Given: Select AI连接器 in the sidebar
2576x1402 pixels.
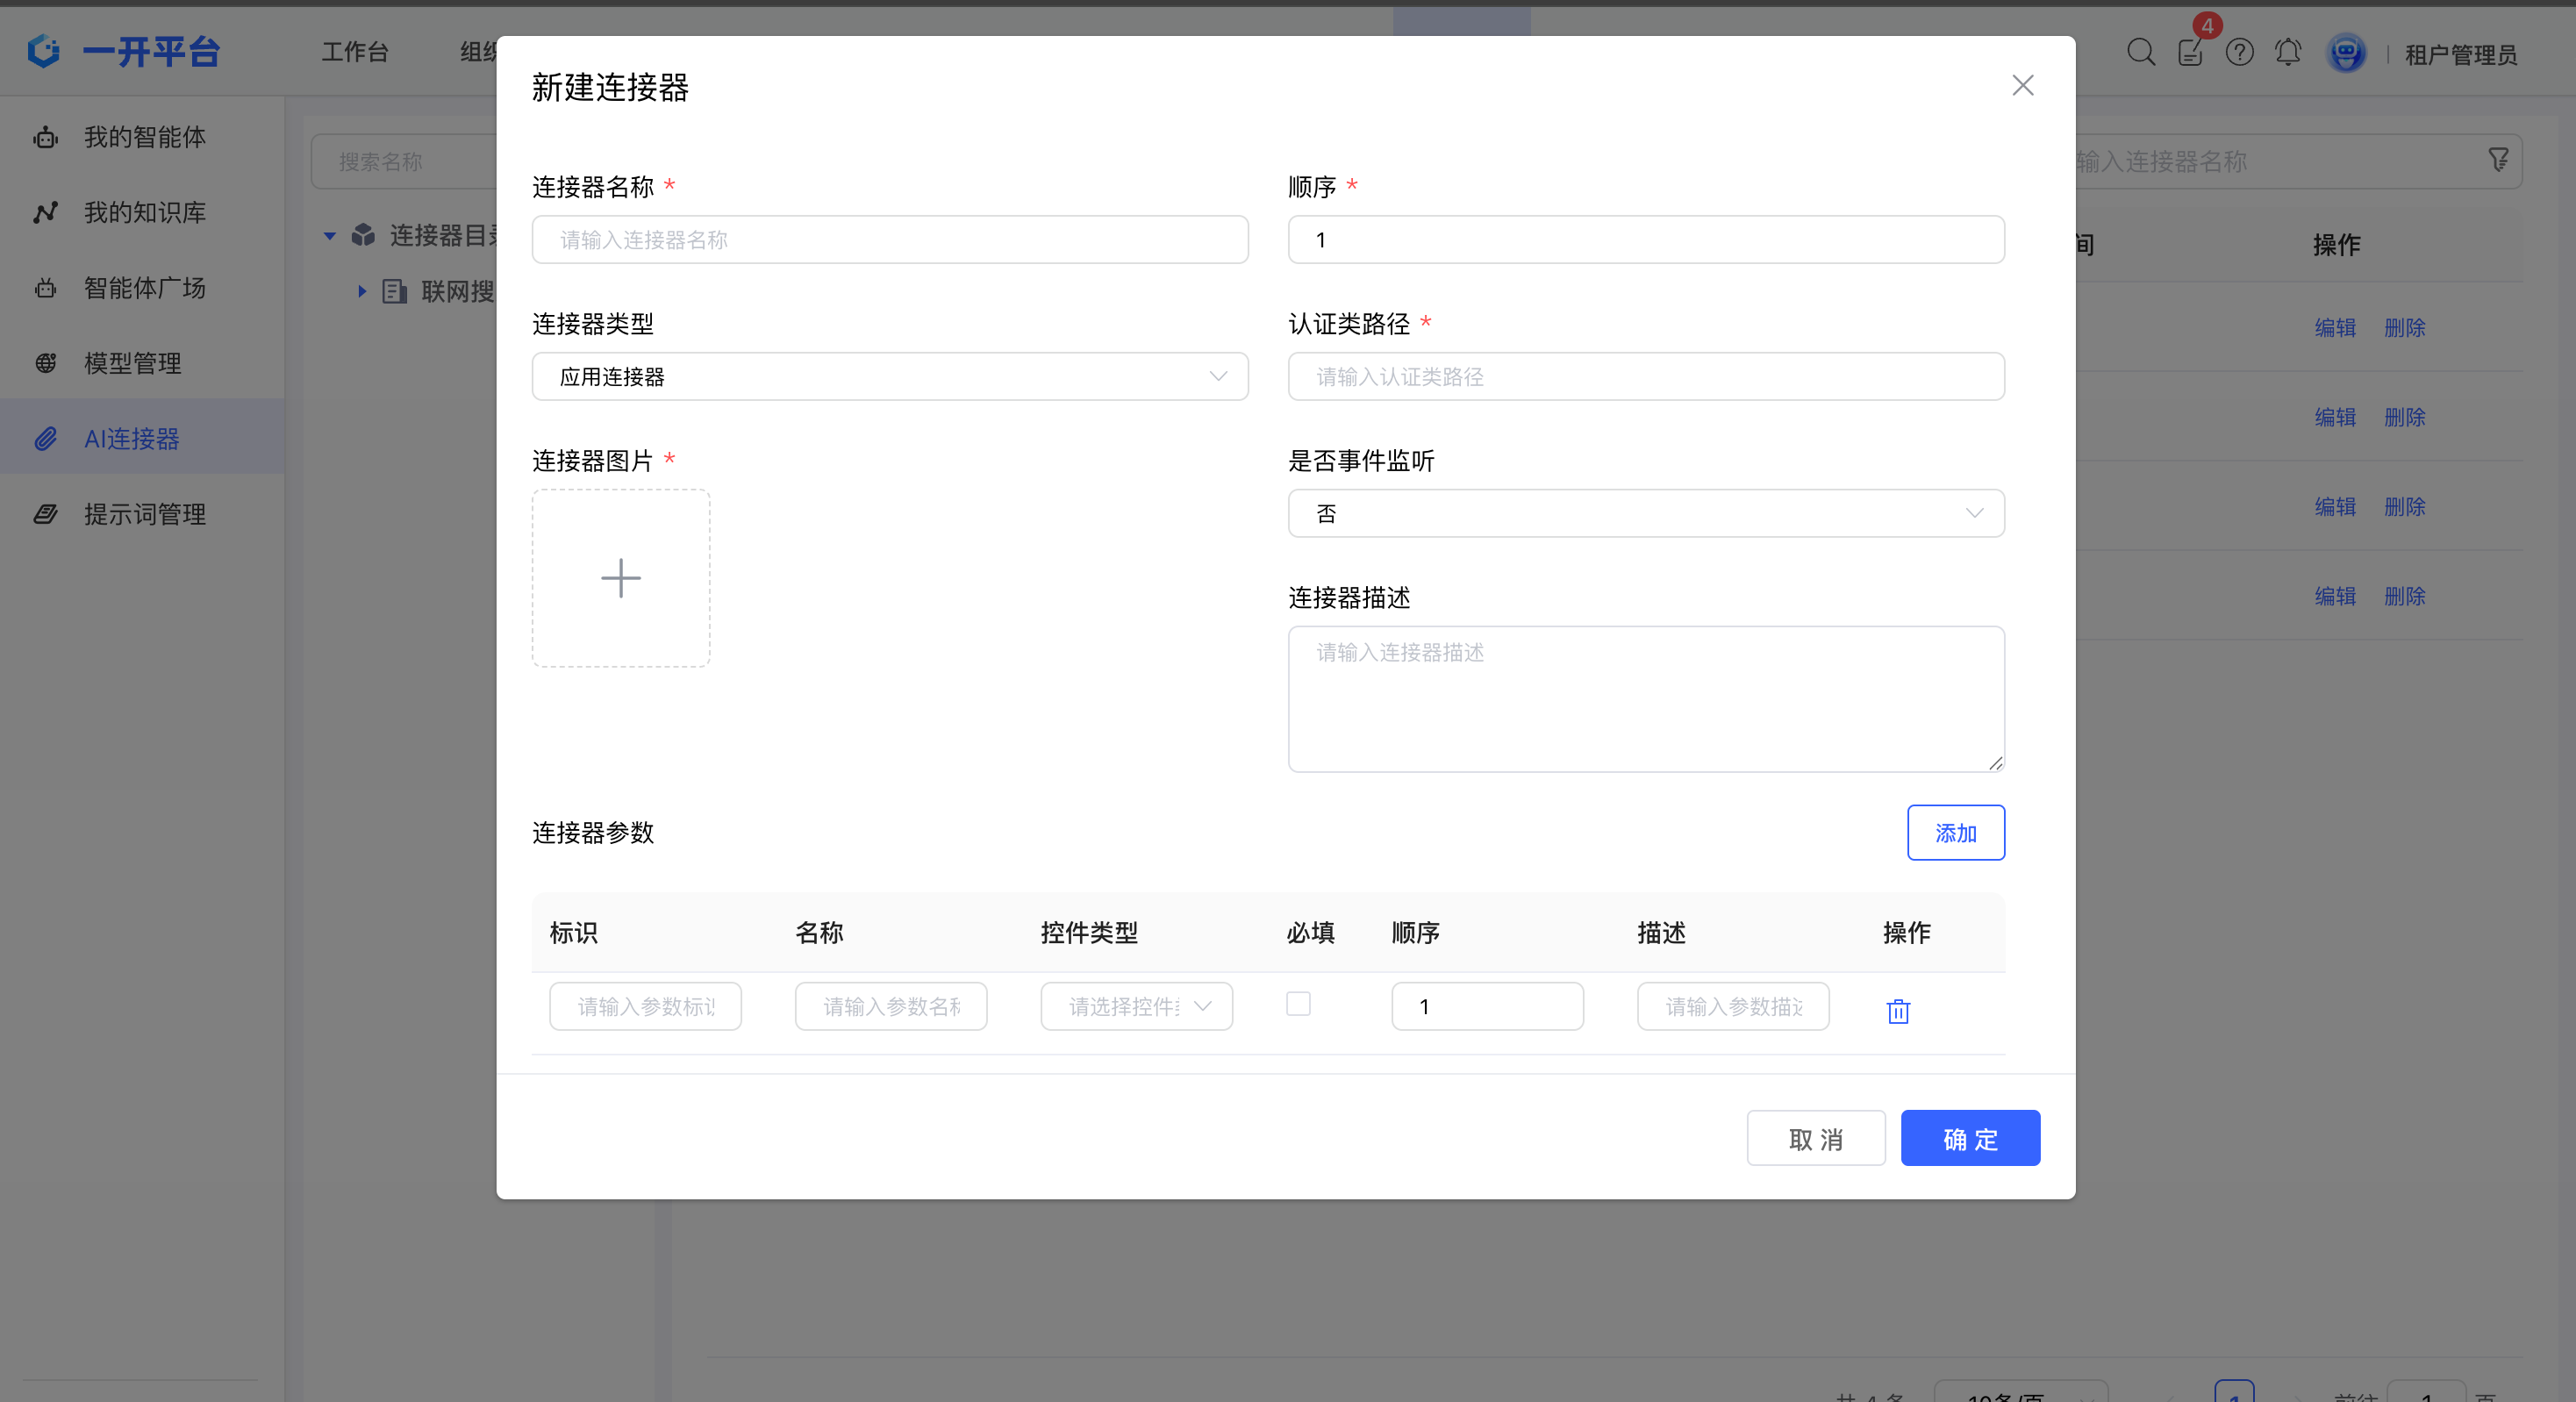Looking at the screenshot, I should (132, 438).
